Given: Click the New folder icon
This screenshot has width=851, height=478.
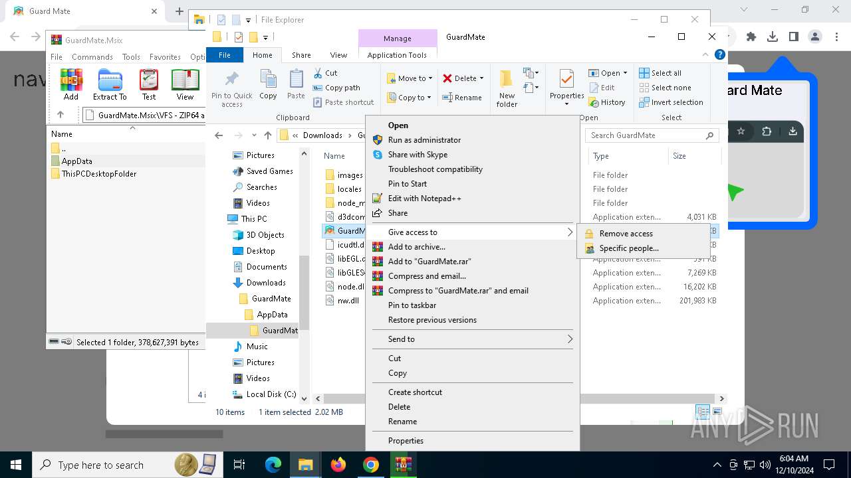Looking at the screenshot, I should [x=507, y=88].
